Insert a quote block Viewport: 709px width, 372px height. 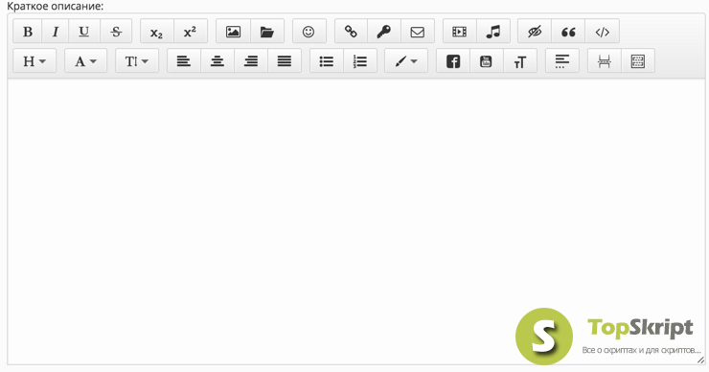[568, 32]
